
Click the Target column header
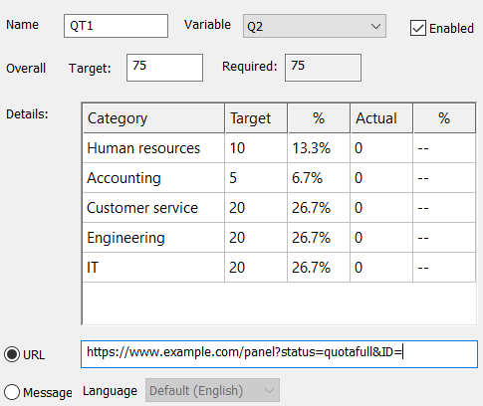point(256,118)
